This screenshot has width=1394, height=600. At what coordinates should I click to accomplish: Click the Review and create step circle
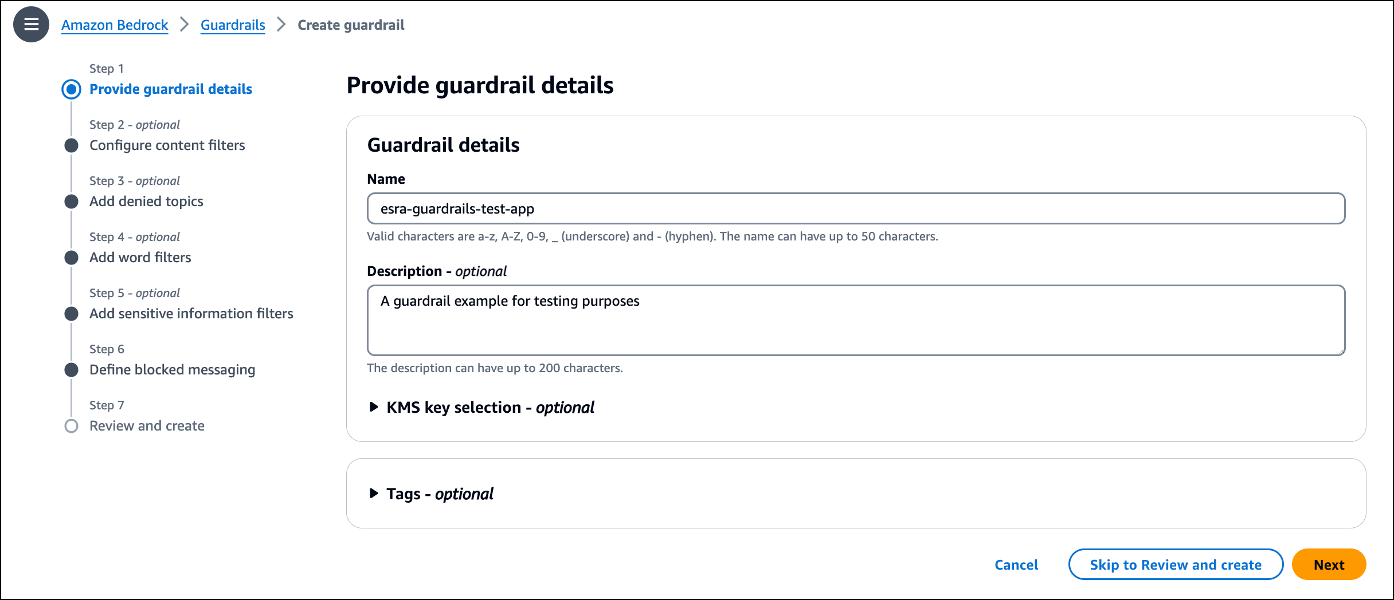(72, 426)
